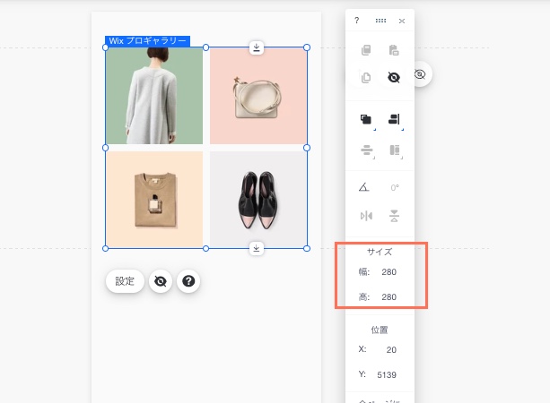The height and width of the screenshot is (403, 550).
Task: Hide gallery using eye icon beside 設定
Action: [161, 281]
